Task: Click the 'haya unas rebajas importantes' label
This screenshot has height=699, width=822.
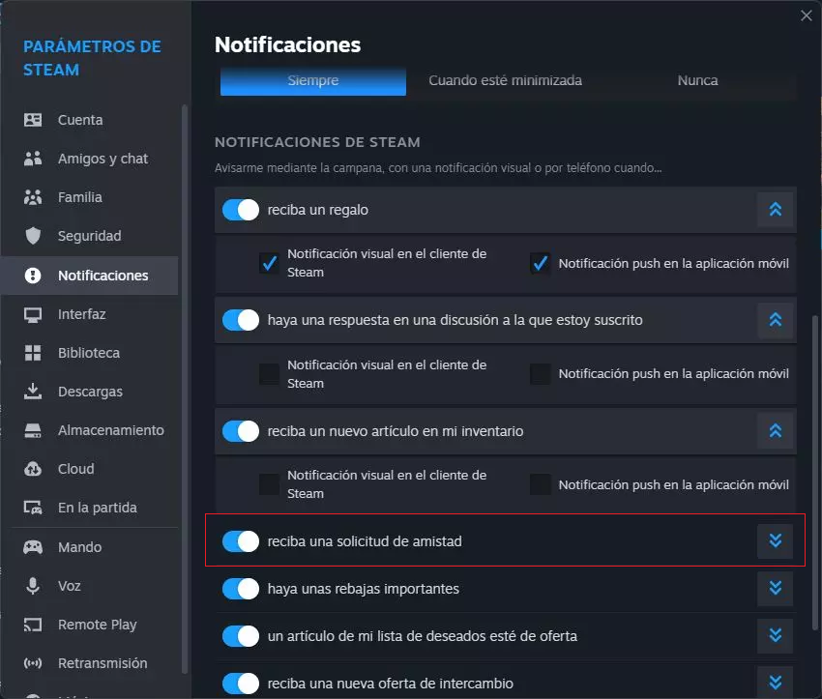Action: click(364, 589)
